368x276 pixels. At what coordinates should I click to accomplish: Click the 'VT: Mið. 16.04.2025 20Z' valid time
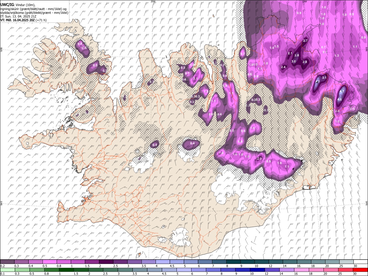(18, 20)
